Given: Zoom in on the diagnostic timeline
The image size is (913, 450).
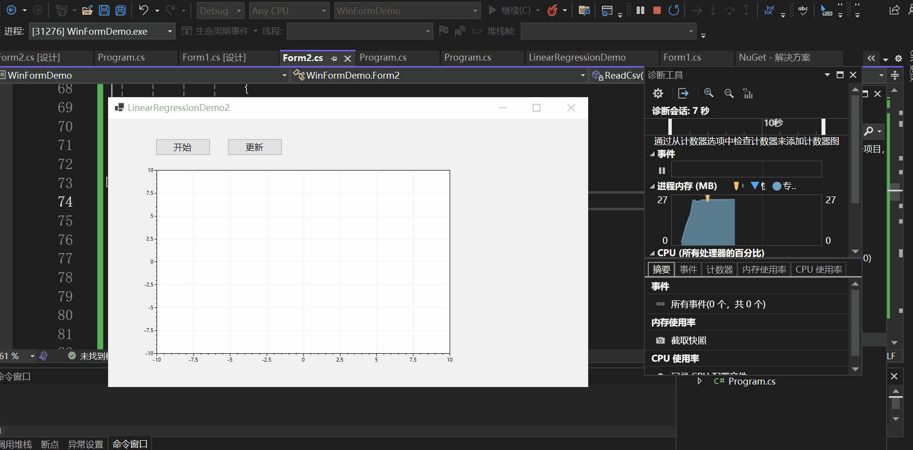Looking at the screenshot, I should (708, 93).
